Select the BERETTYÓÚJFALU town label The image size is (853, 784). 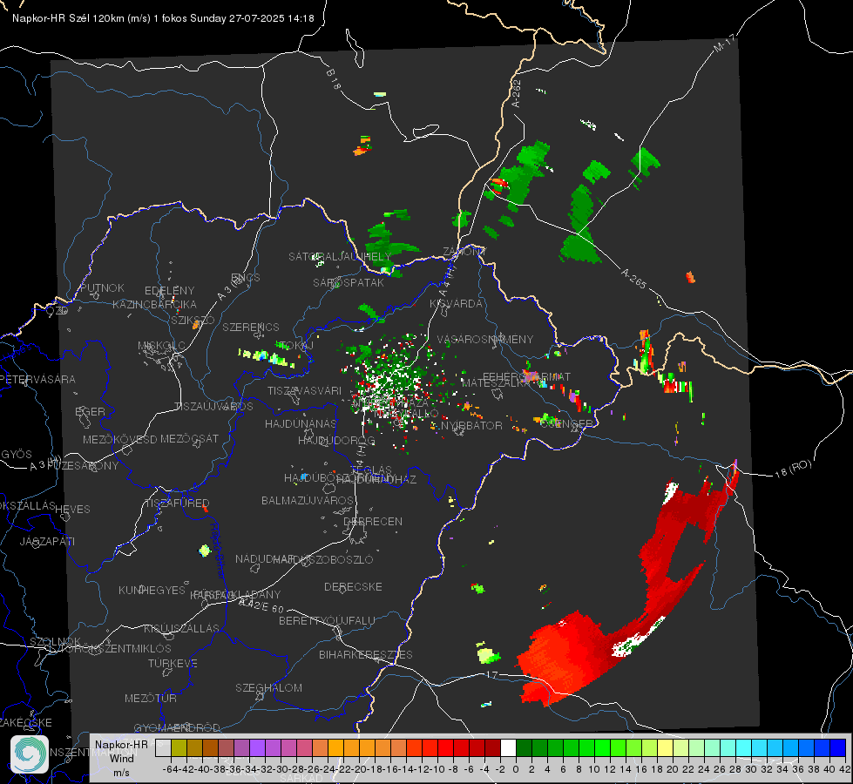(327, 620)
